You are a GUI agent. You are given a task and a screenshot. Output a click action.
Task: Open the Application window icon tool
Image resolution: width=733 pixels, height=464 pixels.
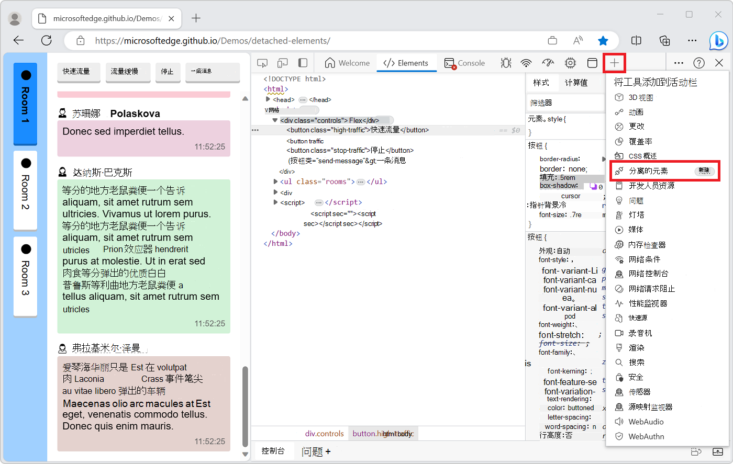[592, 63]
